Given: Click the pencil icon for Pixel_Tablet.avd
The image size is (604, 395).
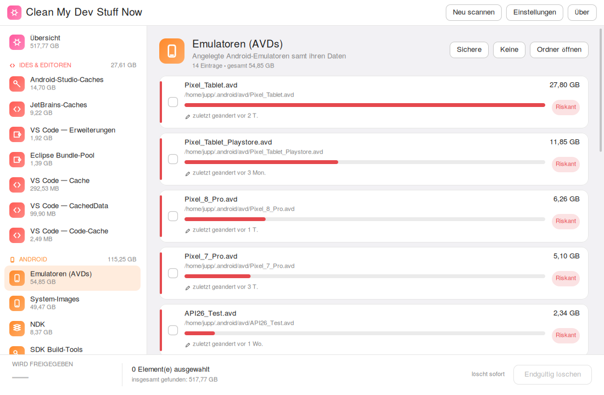Looking at the screenshot, I should [188, 117].
